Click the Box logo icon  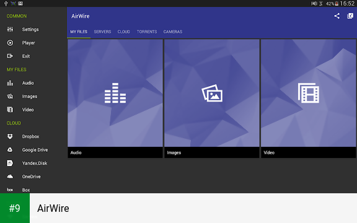click(x=10, y=190)
